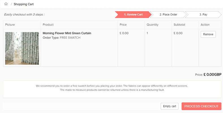Click the Empty cart button
The image size is (223, 113).
(170, 106)
